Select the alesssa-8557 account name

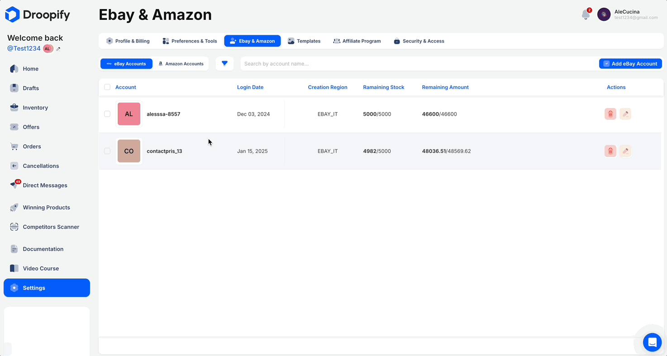coord(163,114)
